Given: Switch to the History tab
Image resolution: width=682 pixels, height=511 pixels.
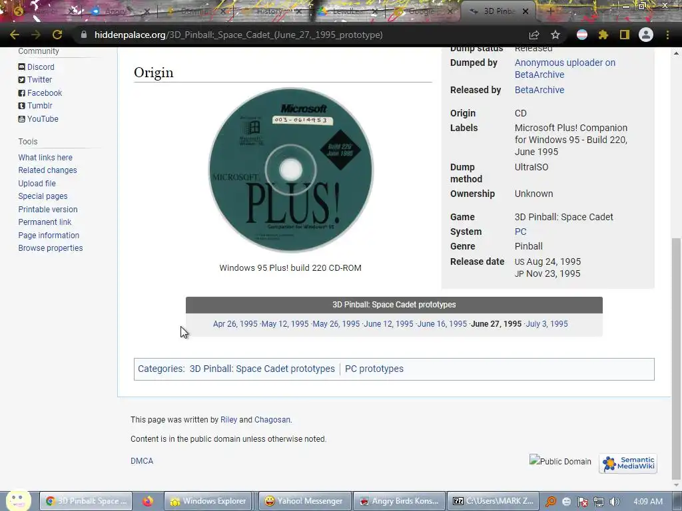Looking at the screenshot, I should pos(269,11).
